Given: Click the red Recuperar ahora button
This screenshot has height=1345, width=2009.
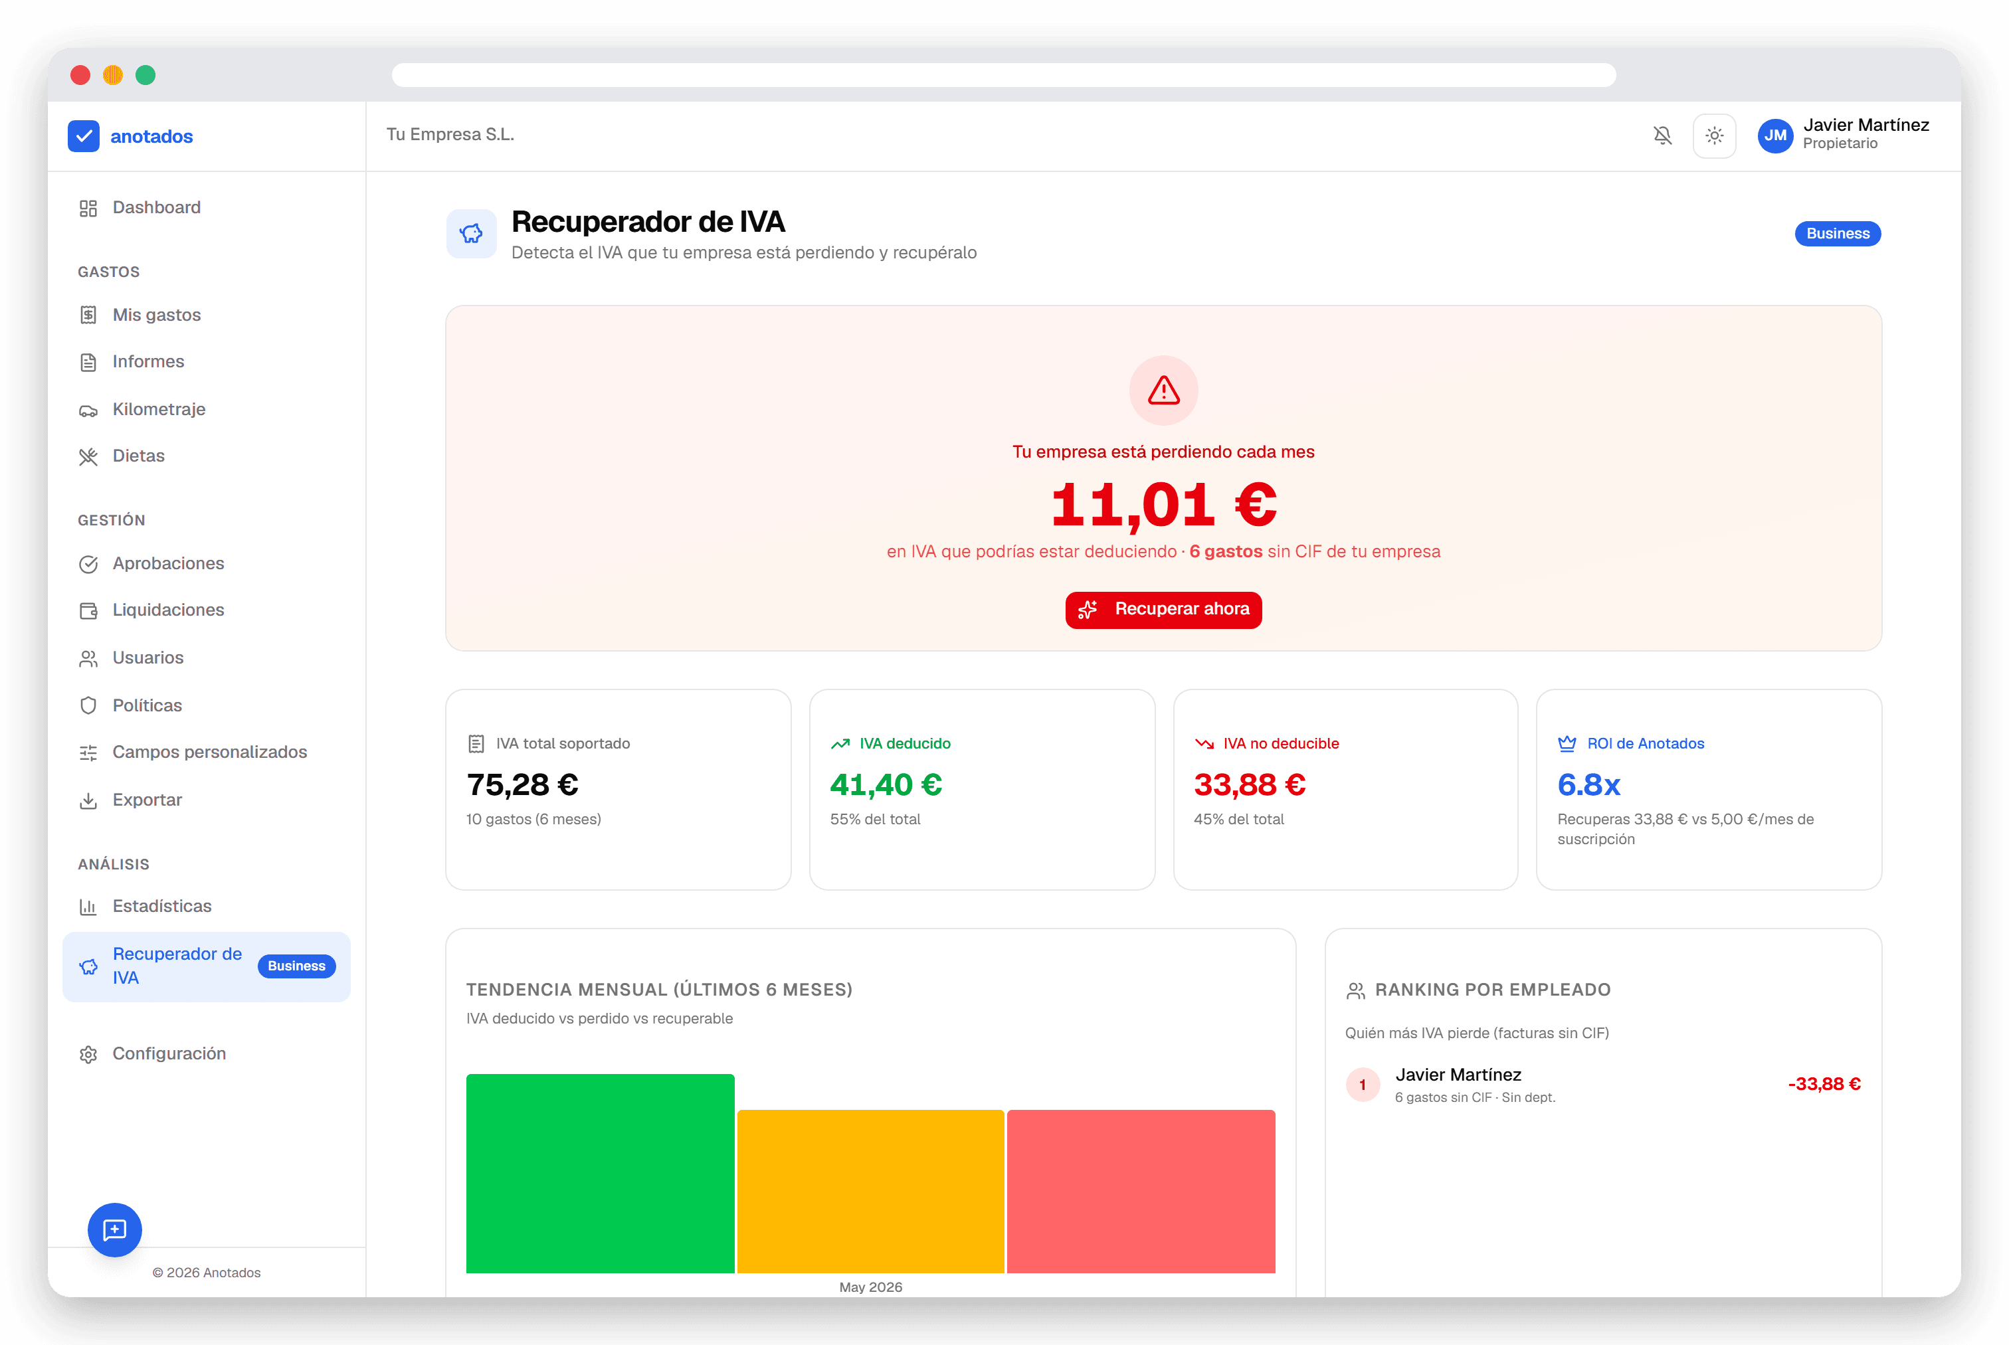Looking at the screenshot, I should (1163, 610).
